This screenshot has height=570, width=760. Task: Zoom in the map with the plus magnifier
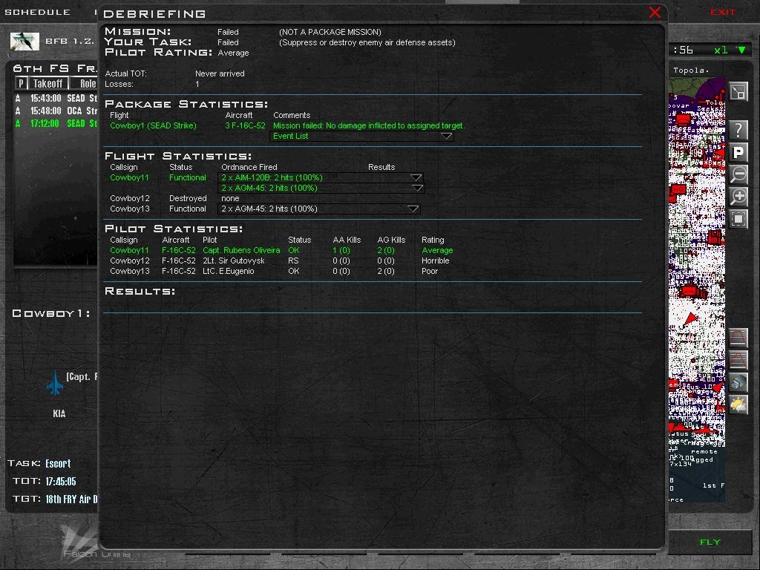tap(738, 197)
